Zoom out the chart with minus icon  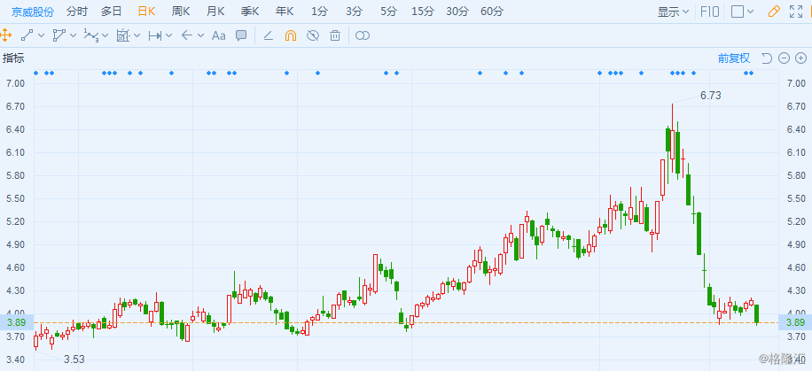click(784, 58)
